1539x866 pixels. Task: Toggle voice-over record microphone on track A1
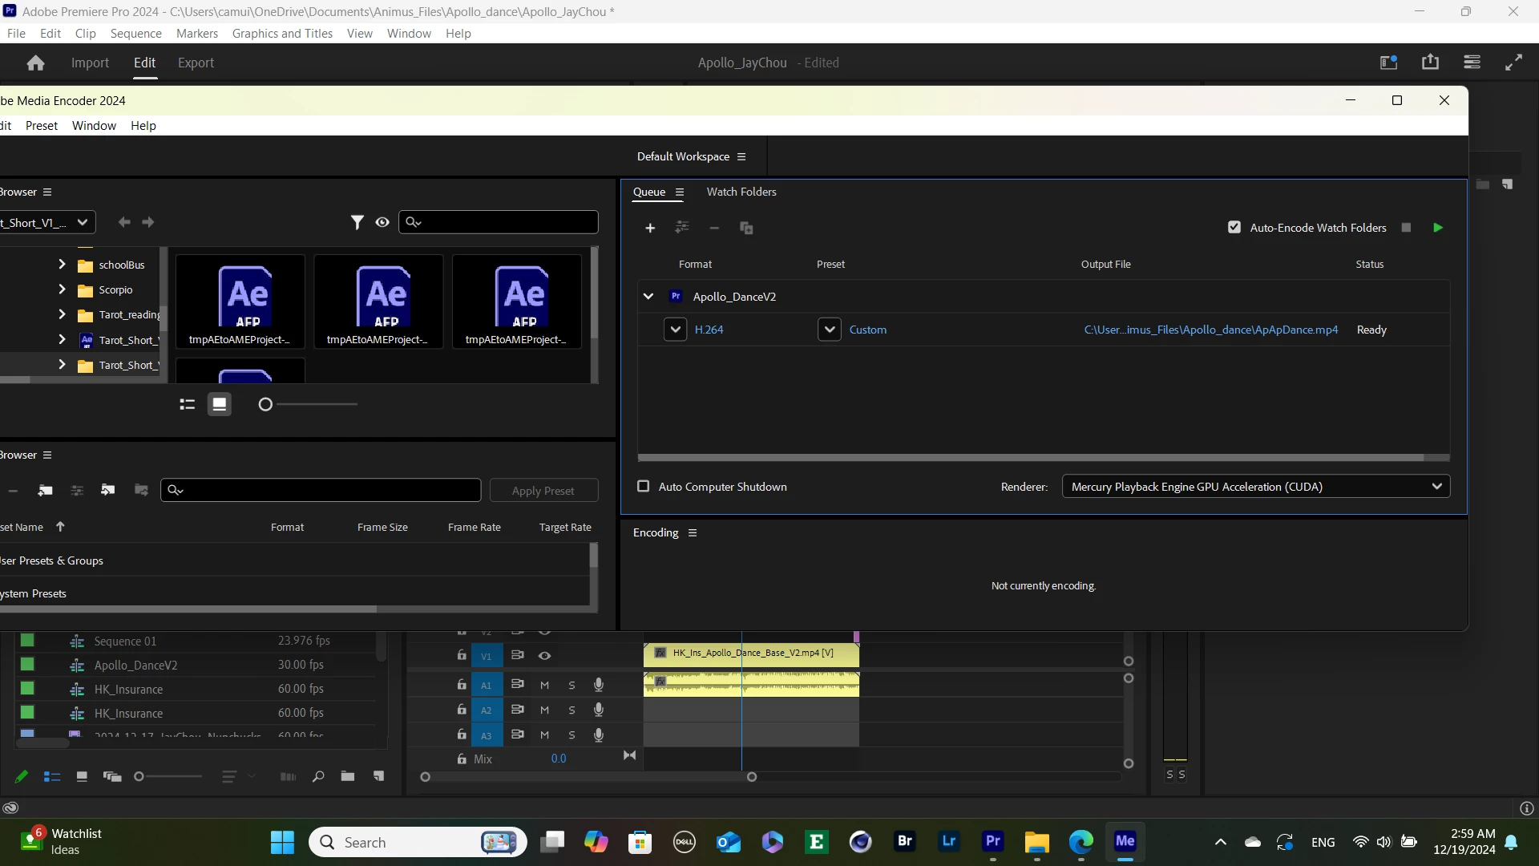click(598, 685)
